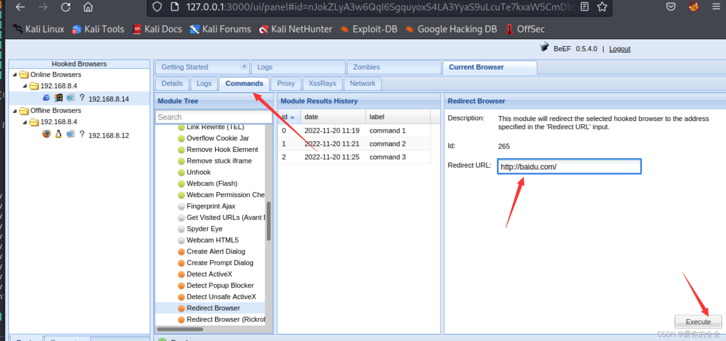Viewport: 726px width, 341px height.
Task: Select the Webcam (Flash) module
Action: (x=212, y=183)
